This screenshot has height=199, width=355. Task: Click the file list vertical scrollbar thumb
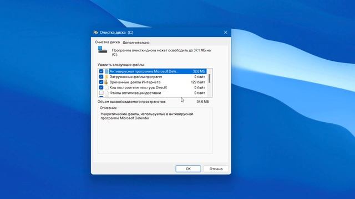210,78
